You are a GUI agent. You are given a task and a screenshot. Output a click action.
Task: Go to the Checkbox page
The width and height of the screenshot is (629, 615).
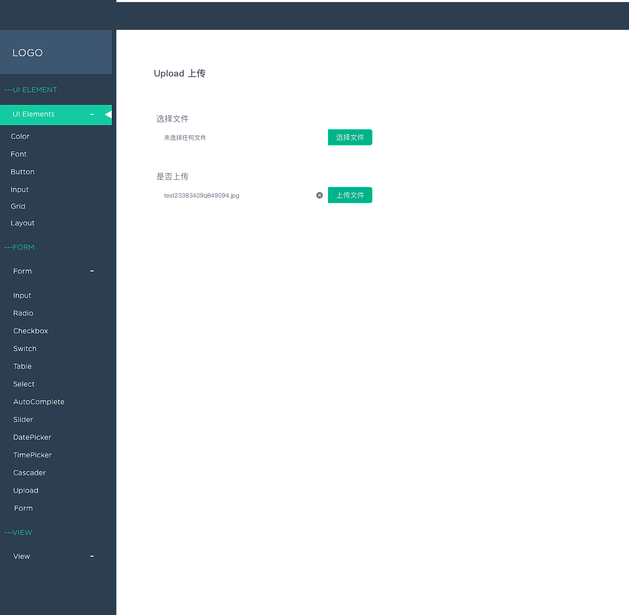coord(31,331)
